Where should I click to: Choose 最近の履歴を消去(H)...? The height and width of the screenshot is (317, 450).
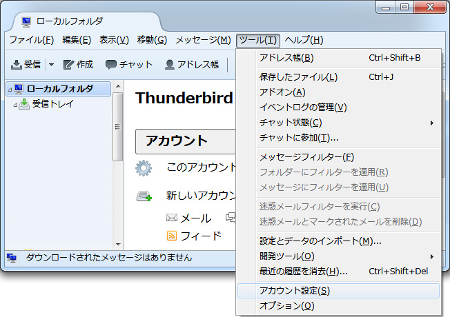339,272
